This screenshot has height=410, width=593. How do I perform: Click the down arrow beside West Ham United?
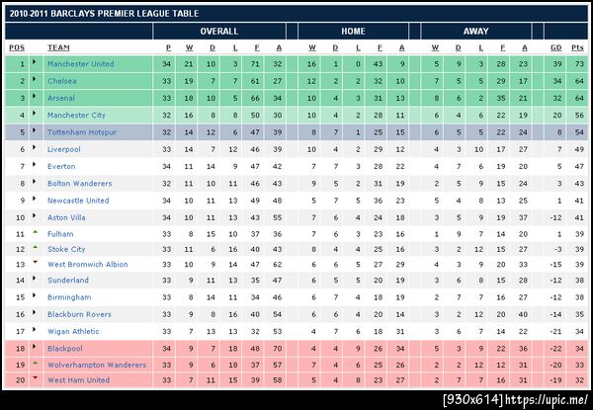[36, 379]
